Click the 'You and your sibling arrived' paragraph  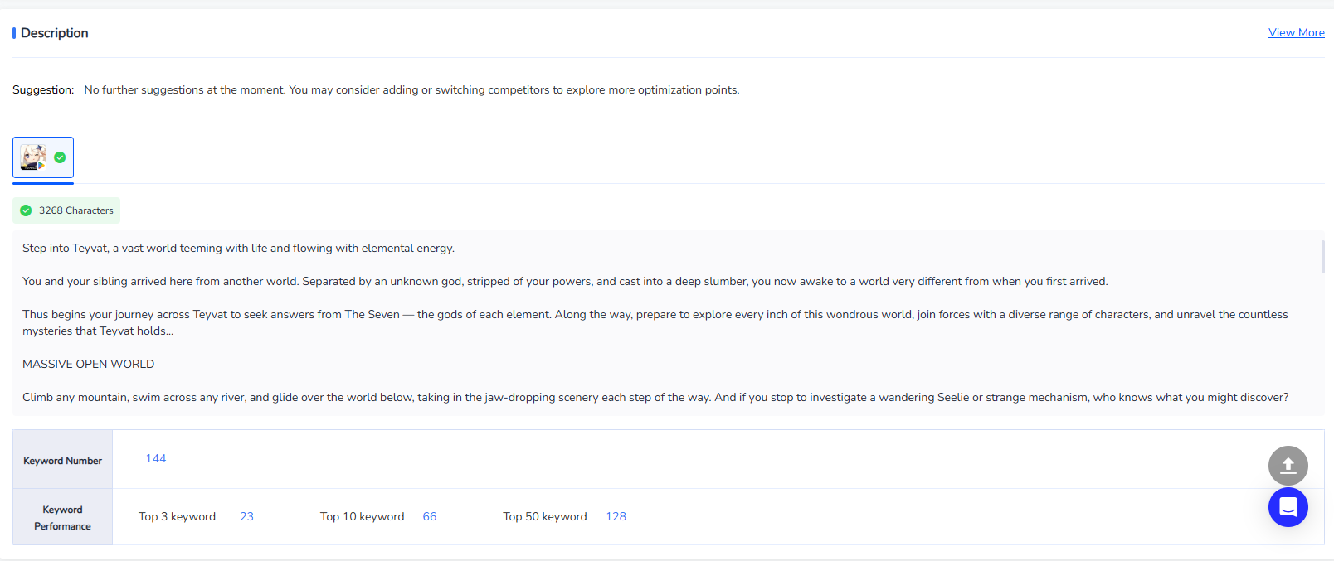[x=565, y=282]
